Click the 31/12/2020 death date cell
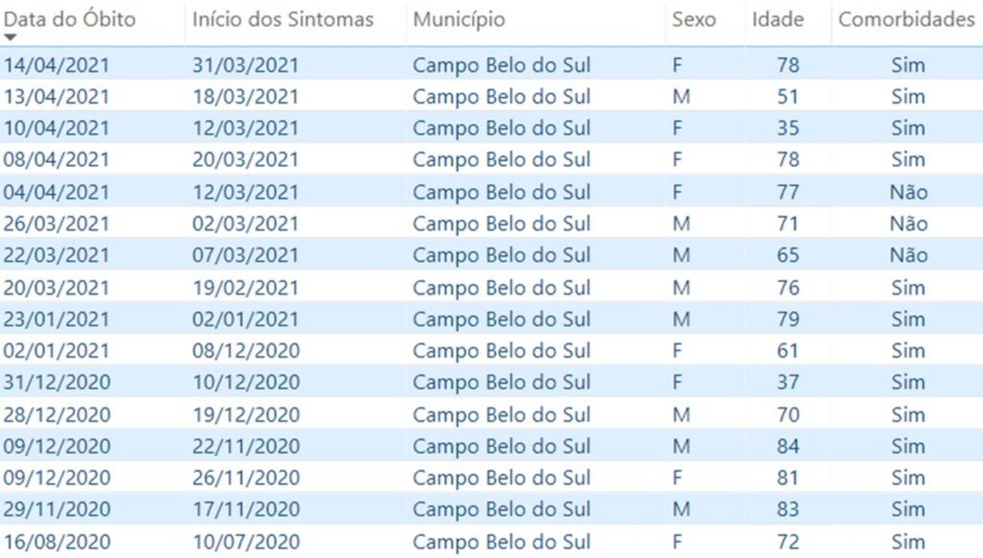Image resolution: width=983 pixels, height=558 pixels. click(x=57, y=382)
